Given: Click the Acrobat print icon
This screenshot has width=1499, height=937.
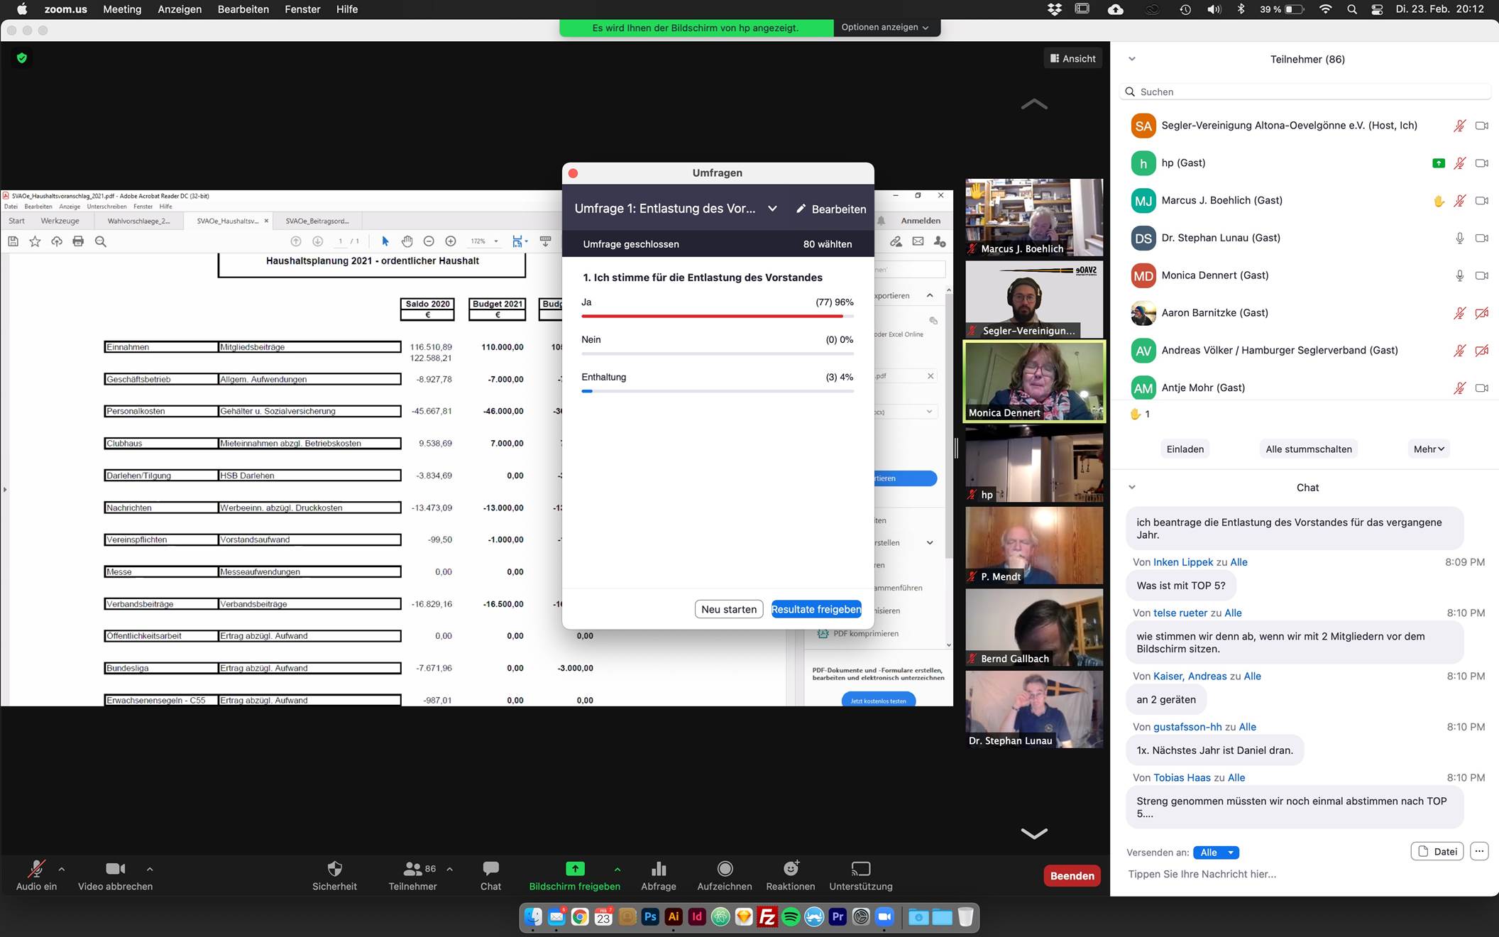Looking at the screenshot, I should pyautogui.click(x=78, y=241).
